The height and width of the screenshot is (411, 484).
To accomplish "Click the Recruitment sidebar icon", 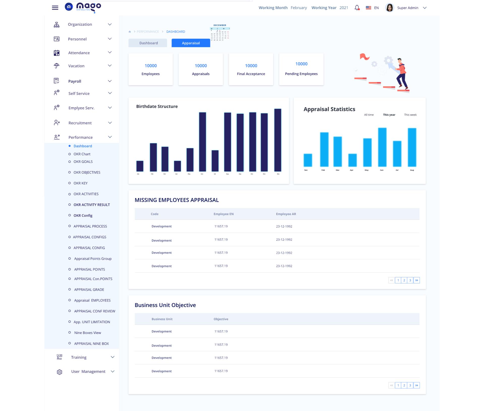I will [x=57, y=123].
